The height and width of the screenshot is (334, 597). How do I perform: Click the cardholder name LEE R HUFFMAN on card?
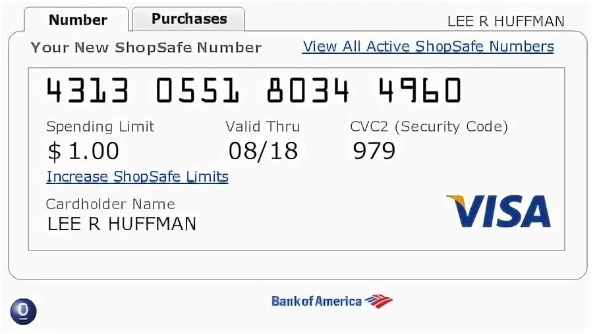point(121,224)
